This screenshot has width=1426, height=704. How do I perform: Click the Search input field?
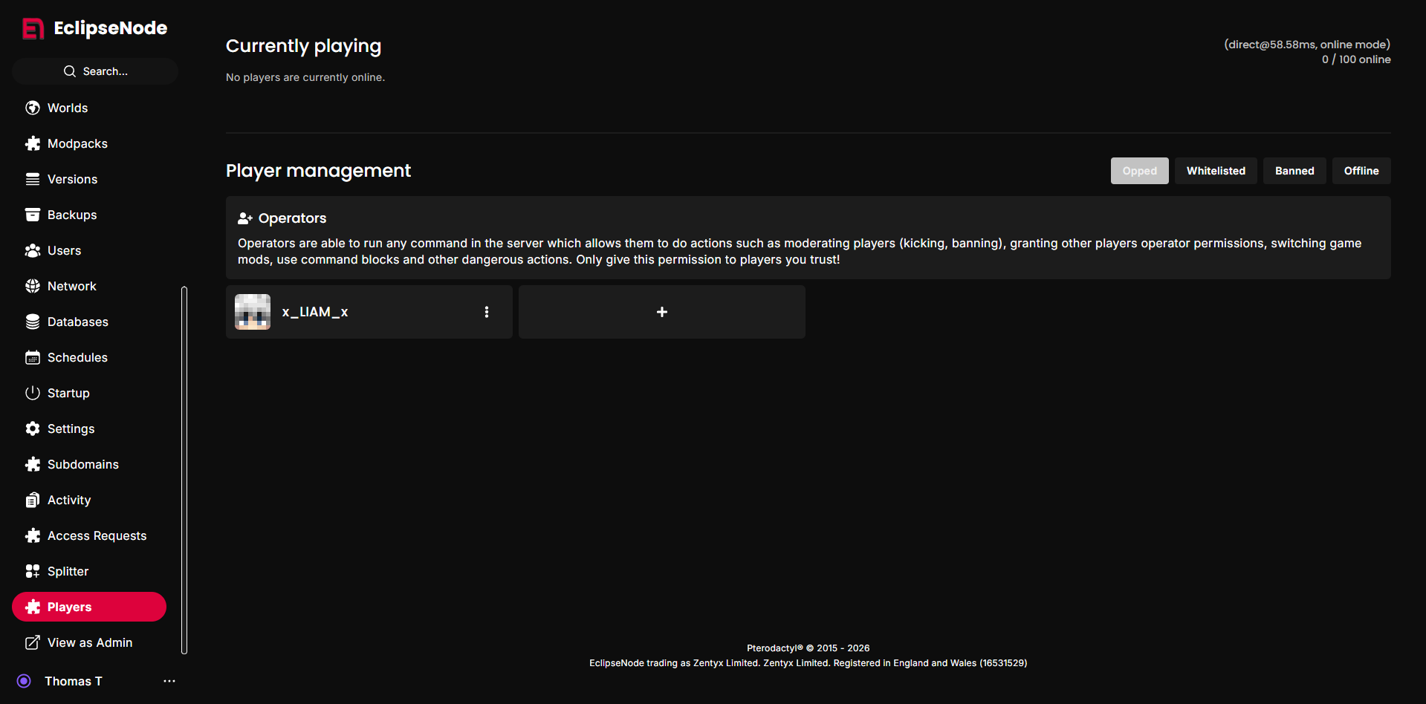tap(95, 71)
